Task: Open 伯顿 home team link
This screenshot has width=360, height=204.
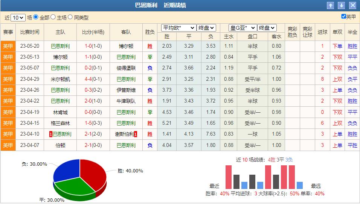Action: tap(60, 145)
